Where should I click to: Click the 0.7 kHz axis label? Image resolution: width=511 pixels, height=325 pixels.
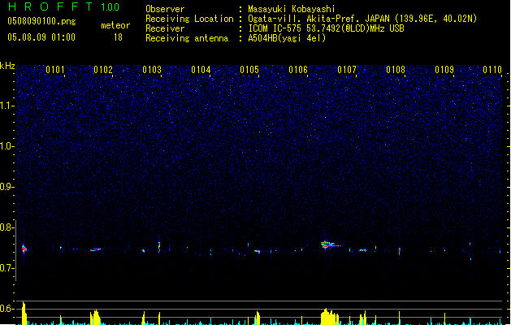click(6, 268)
